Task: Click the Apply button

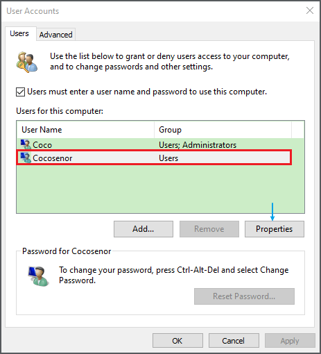Action: pyautogui.click(x=290, y=341)
